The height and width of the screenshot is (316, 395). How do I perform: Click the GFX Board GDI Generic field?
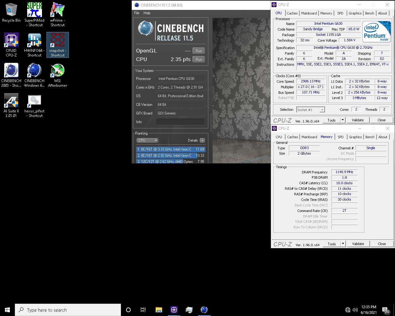(x=181, y=113)
